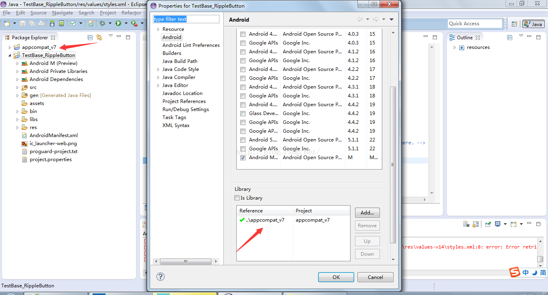
Task: Click the Run External Tools toolbar icon
Action: click(134, 24)
